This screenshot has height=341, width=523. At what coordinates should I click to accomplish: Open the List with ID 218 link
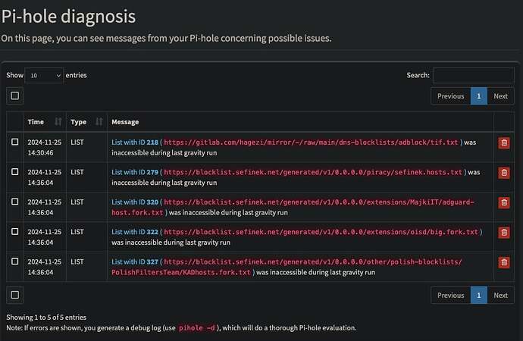pos(134,142)
